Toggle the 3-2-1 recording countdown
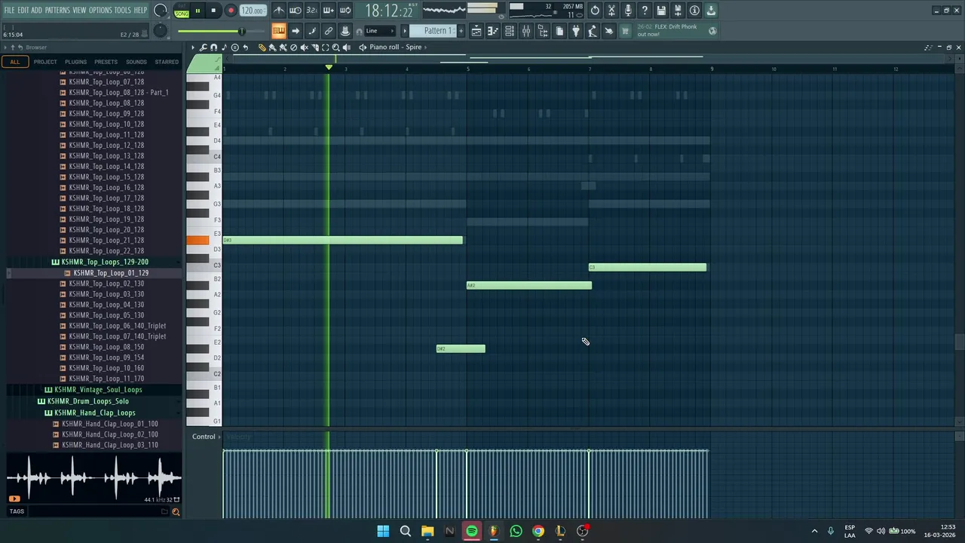Viewport: 965px width, 543px height. click(x=312, y=11)
